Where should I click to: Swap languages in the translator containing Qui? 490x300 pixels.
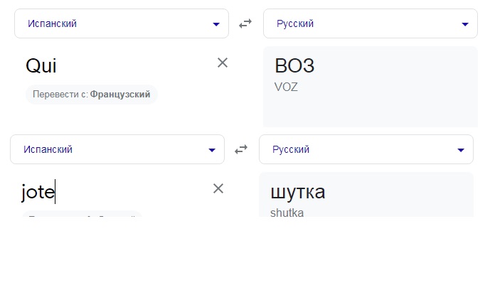(x=245, y=23)
